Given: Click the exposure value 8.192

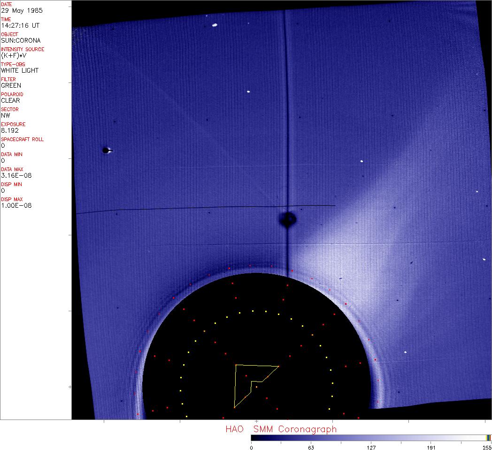Looking at the screenshot, I should pyautogui.click(x=10, y=130).
